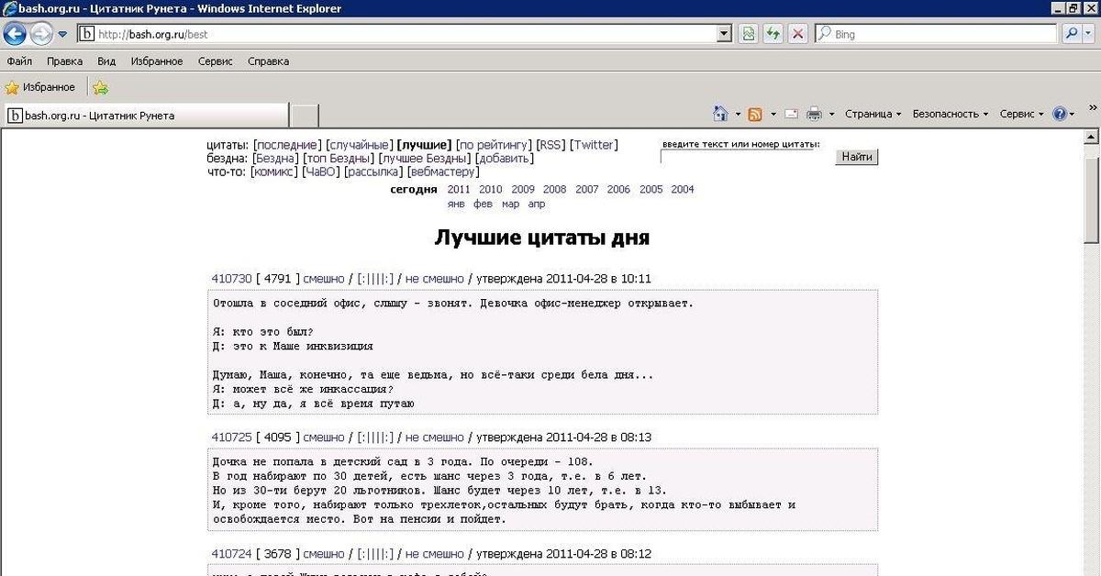1101x576 pixels.
Task: Refresh the page with the green arrows icon
Action: click(x=773, y=34)
